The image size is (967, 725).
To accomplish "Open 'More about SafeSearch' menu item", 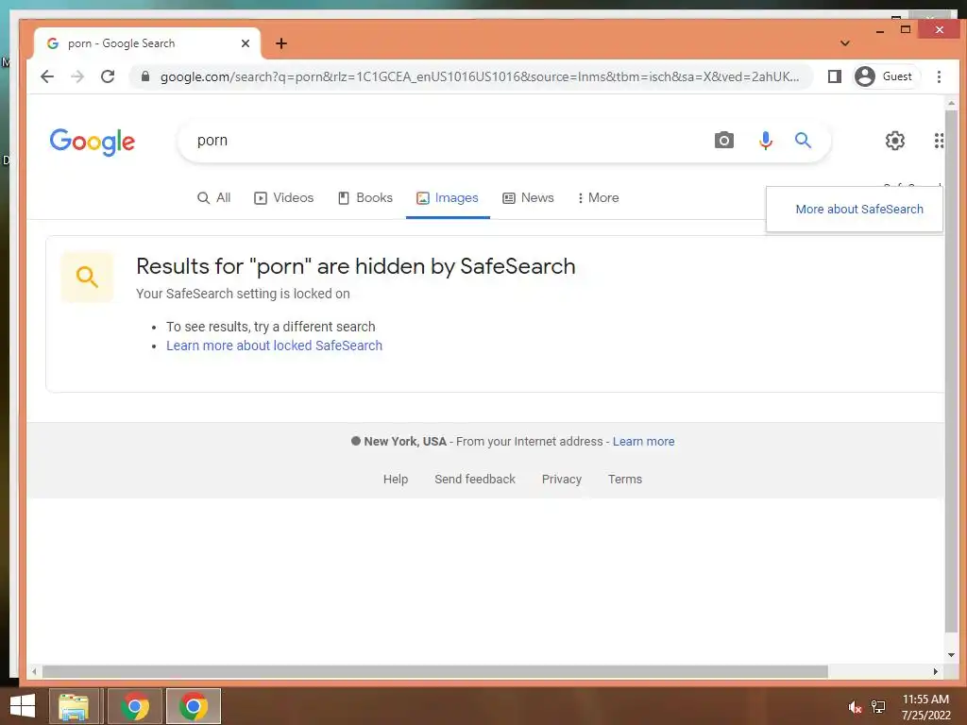I will pyautogui.click(x=859, y=209).
